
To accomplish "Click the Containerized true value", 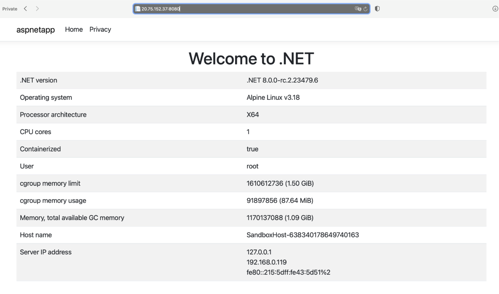I will [252, 149].
